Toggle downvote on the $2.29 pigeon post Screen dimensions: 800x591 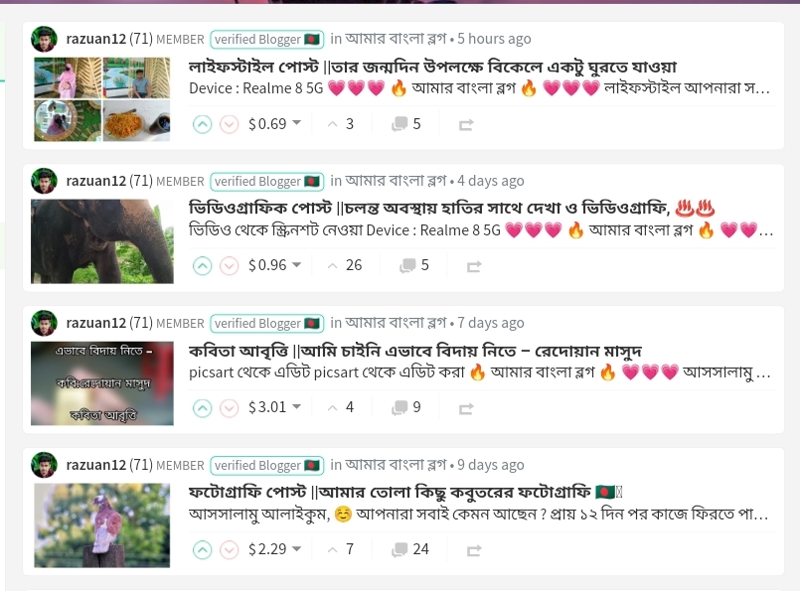point(230,549)
